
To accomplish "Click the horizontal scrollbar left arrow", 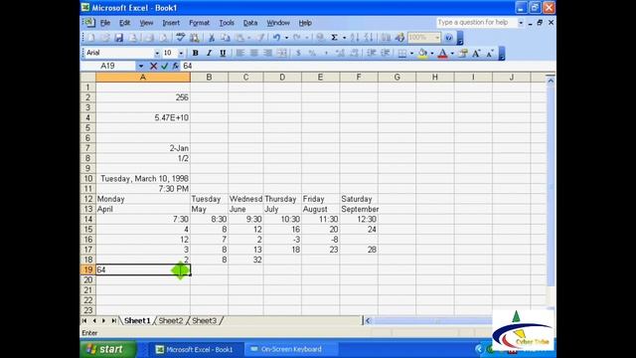I will (368, 320).
